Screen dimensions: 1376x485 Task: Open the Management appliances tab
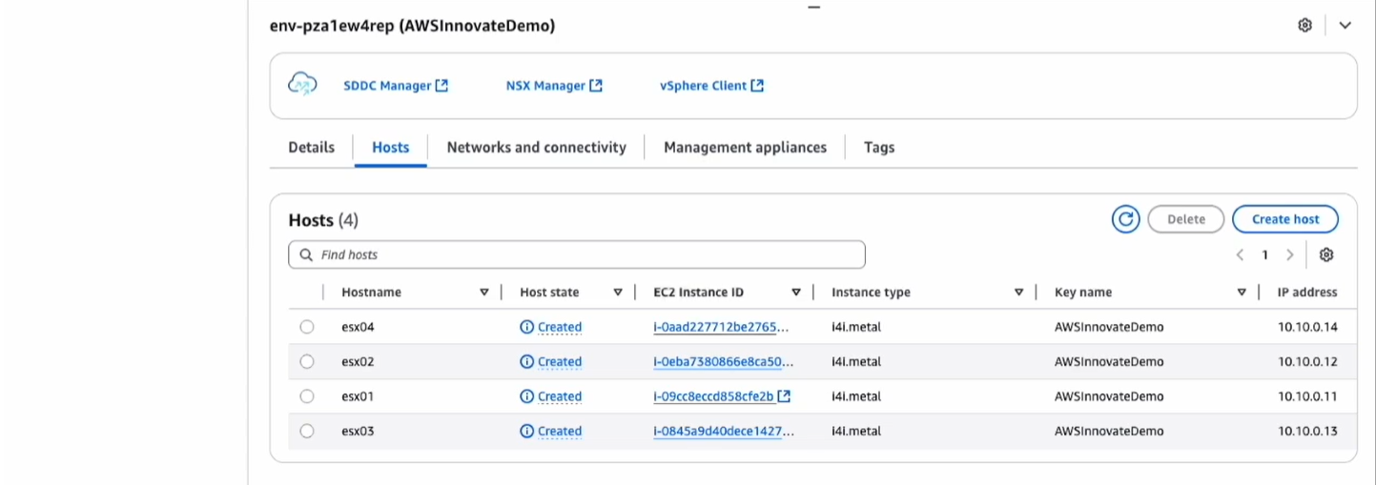(745, 148)
